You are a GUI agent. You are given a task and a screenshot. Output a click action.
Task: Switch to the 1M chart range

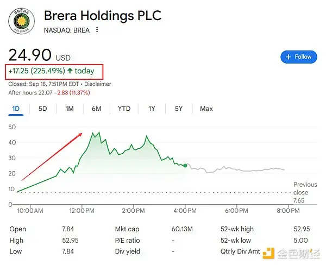[x=70, y=109]
